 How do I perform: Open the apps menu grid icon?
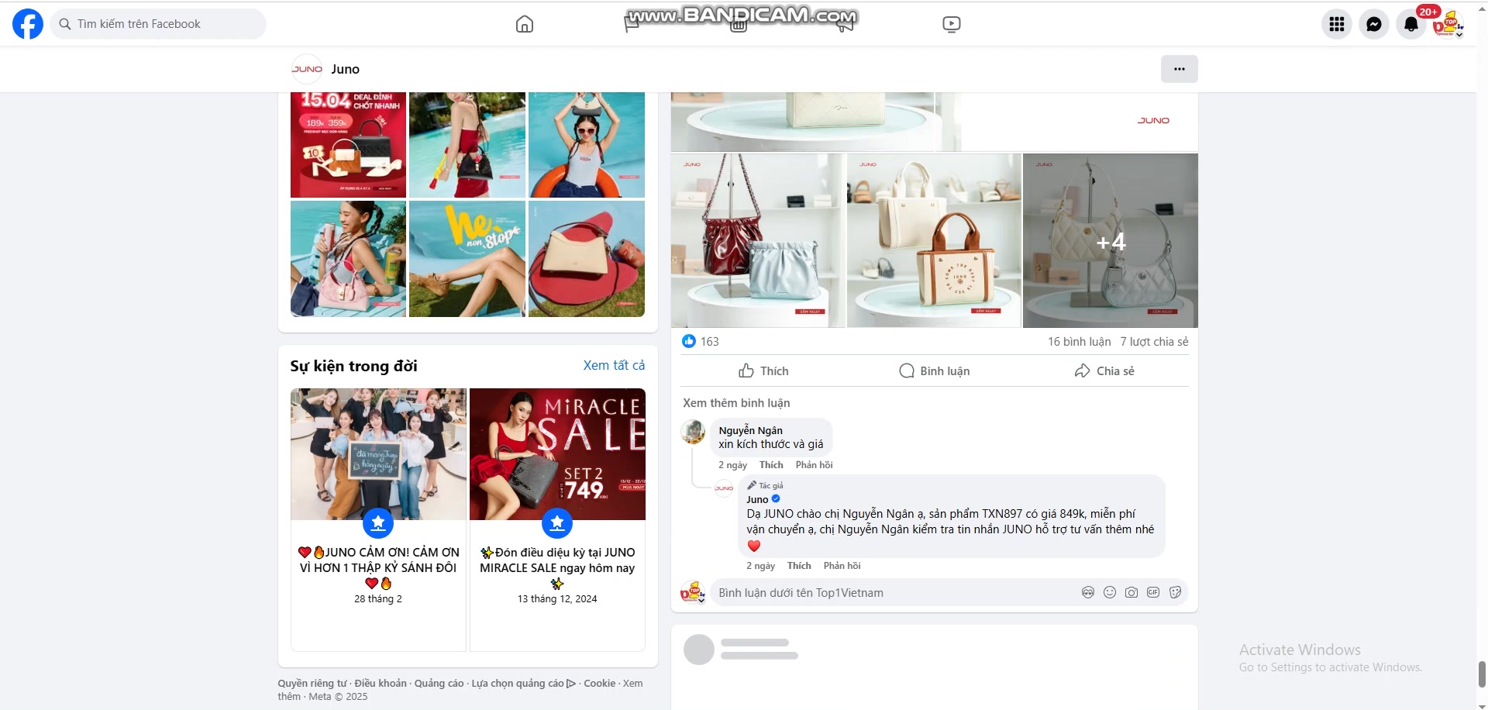[x=1337, y=24]
